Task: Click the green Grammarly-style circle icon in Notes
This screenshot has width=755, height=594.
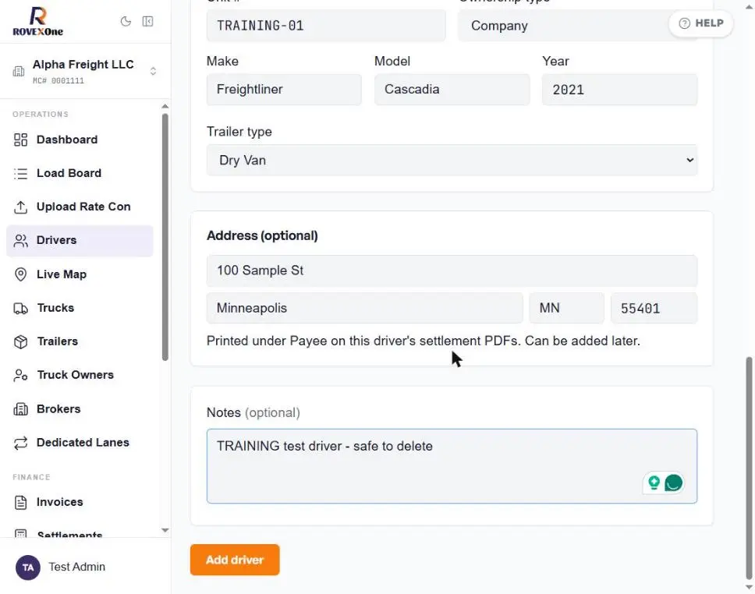Action: click(673, 483)
